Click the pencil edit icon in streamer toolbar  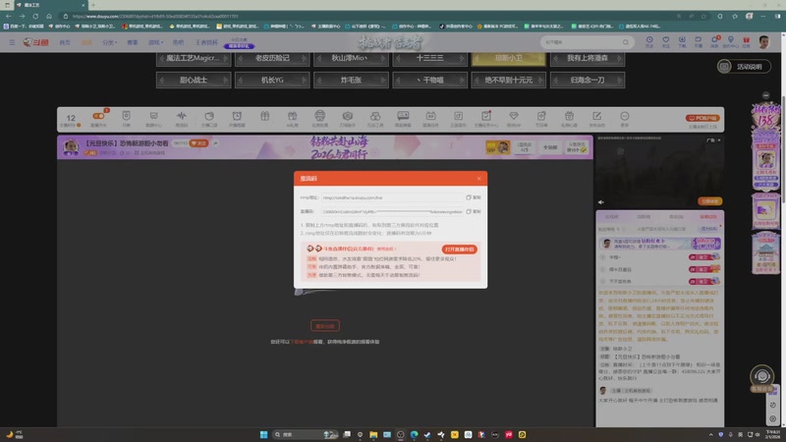(596, 116)
